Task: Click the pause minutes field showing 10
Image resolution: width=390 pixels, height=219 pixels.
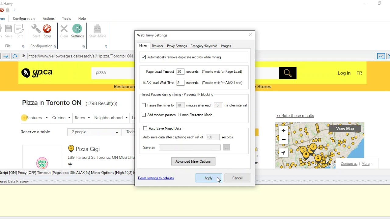Action: pos(180,105)
